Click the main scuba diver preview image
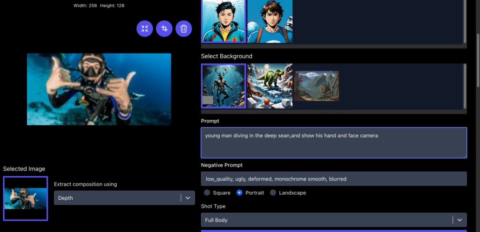The height and width of the screenshot is (232, 480). [x=99, y=89]
